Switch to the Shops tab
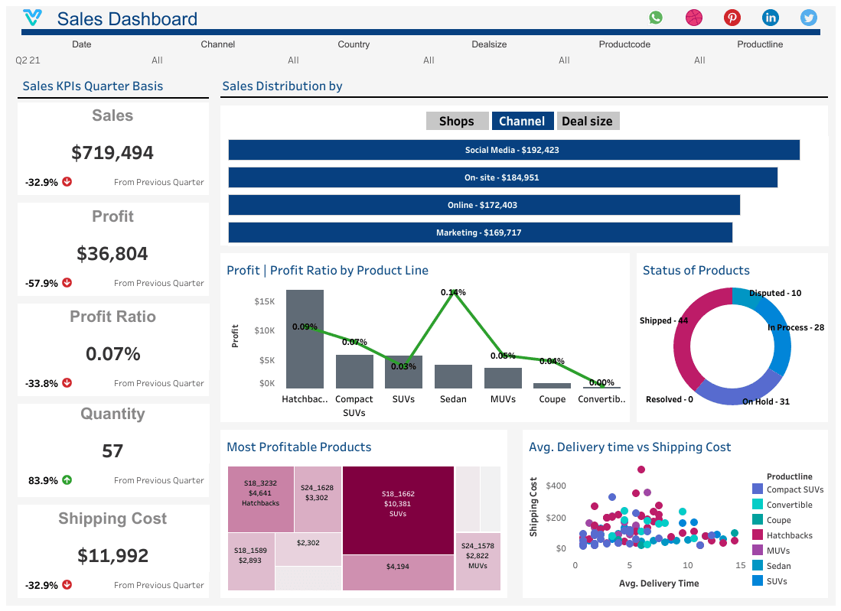 (x=457, y=120)
